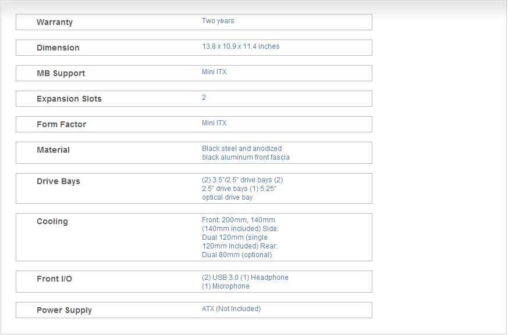The width and height of the screenshot is (508, 335).
Task: Click the Warranty row label
Action: click(55, 22)
